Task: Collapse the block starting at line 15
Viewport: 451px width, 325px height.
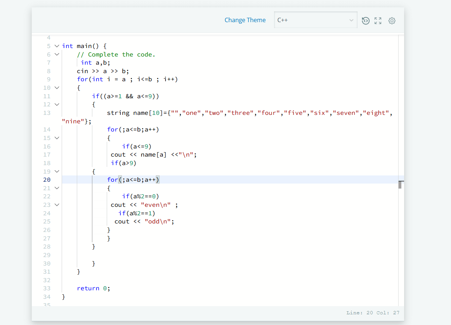Action: coord(57,138)
